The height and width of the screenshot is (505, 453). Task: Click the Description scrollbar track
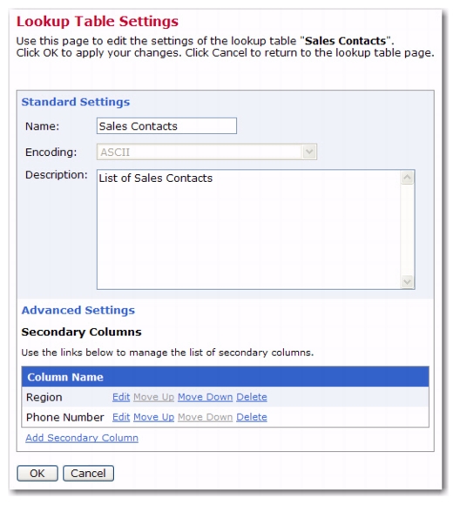[407, 230]
